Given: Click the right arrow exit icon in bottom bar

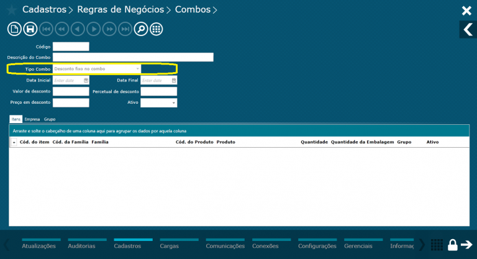Looking at the screenshot, I should tap(466, 245).
